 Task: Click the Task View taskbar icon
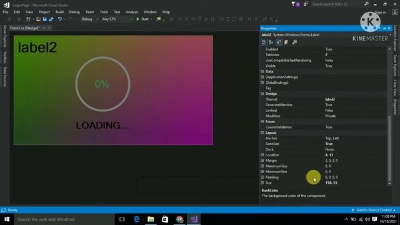tap(122, 219)
